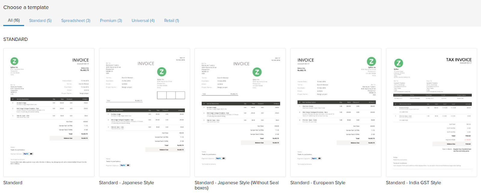Image resolution: width=481 pixels, height=193 pixels.
Task: Select the Spreadsheet (3) tab
Action: tap(76, 20)
